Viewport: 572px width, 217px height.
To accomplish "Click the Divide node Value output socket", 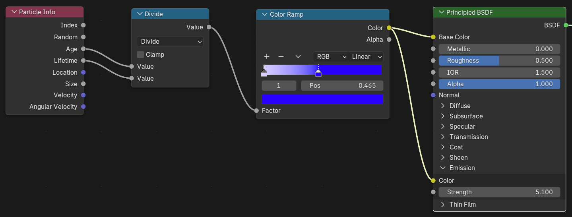I will pyautogui.click(x=209, y=27).
